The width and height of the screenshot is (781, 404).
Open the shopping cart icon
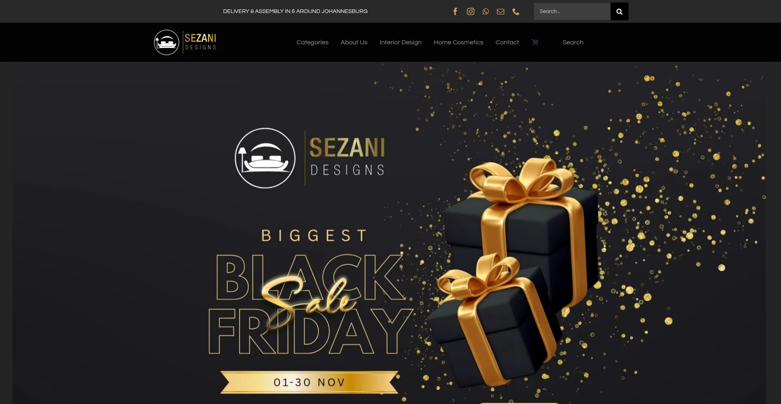click(x=535, y=42)
